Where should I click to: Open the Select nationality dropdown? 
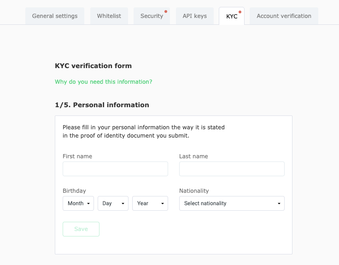[232, 203]
